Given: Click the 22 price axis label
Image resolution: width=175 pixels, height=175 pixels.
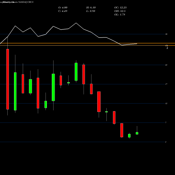Looking at the screenshot, I should (x=166, y=65).
